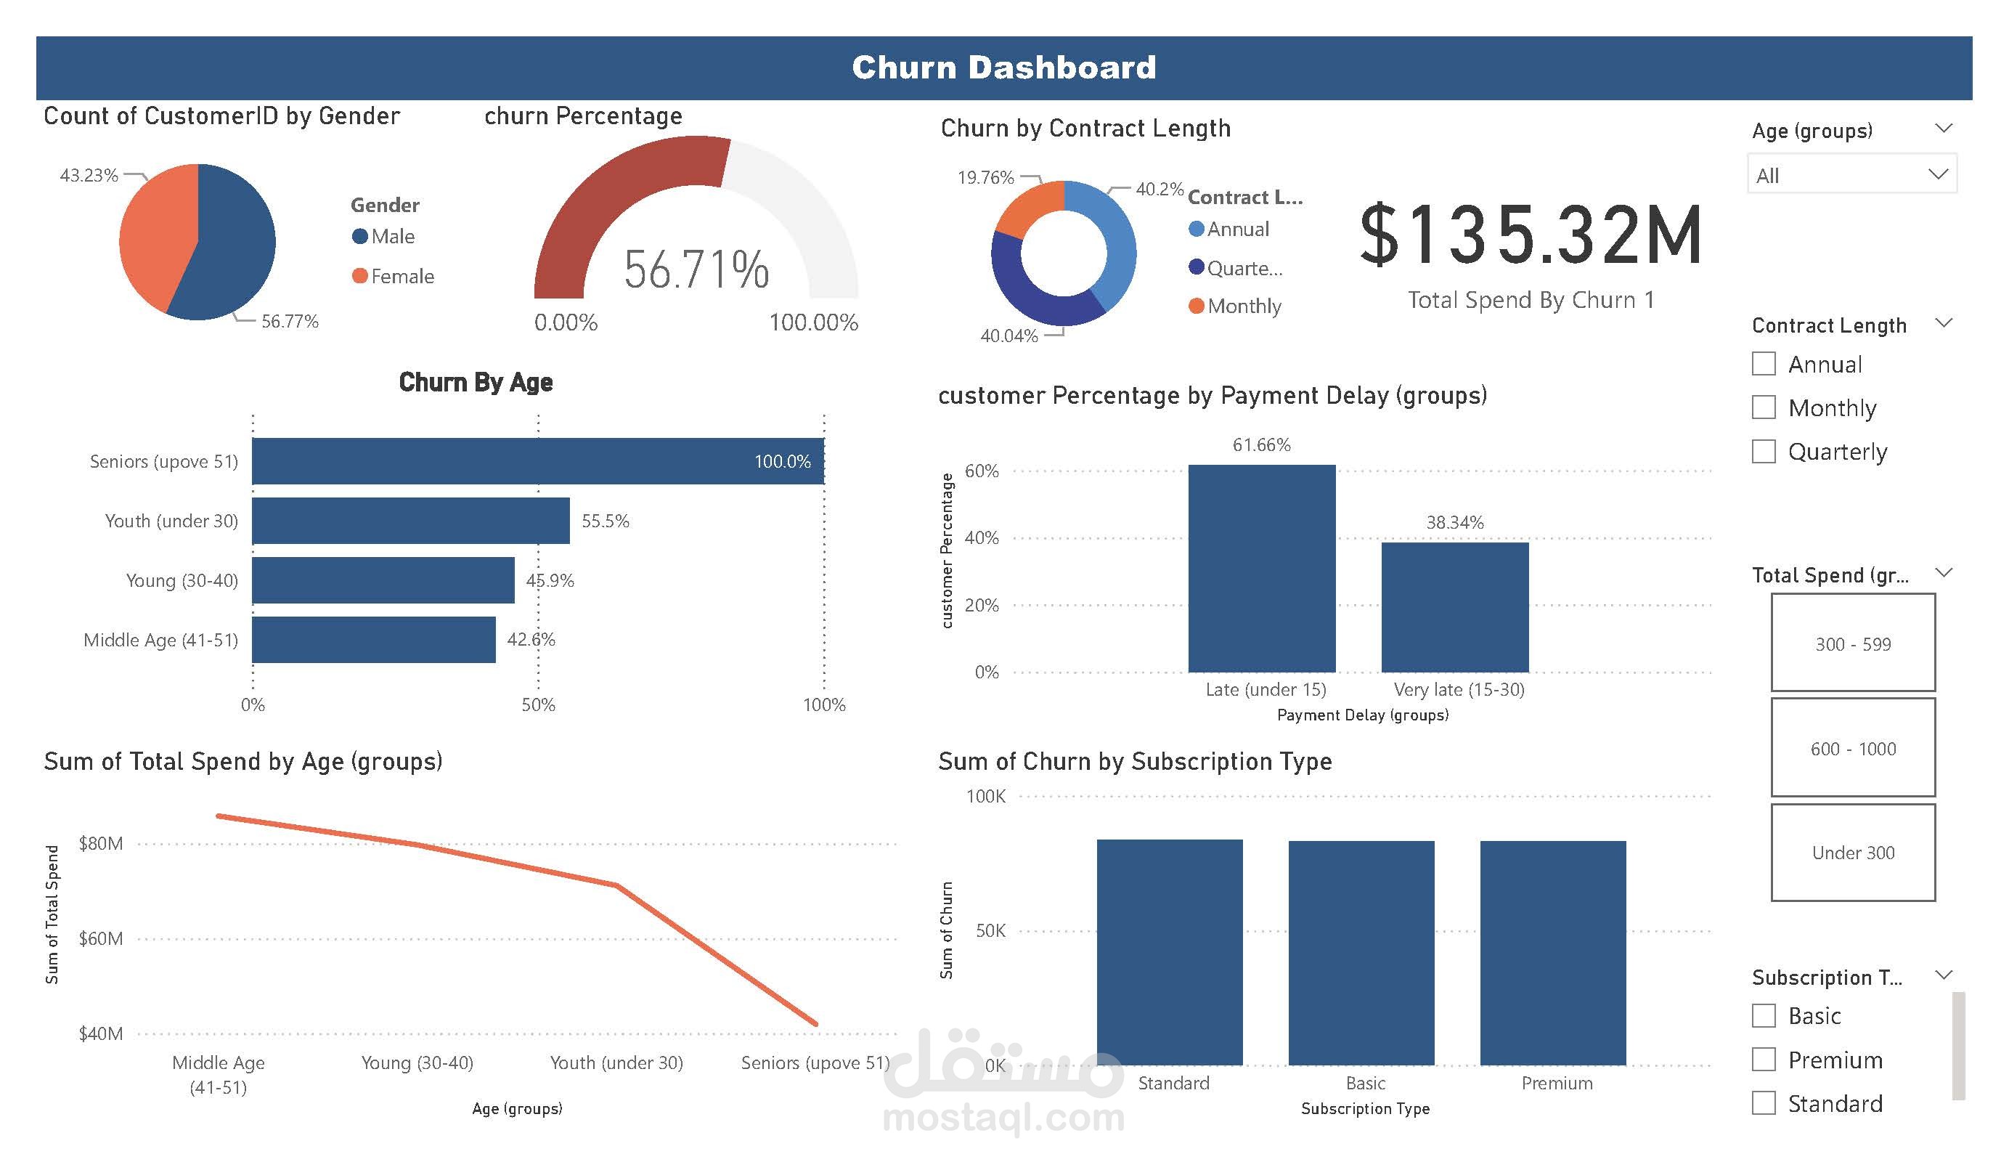Select the 300 - 599 spend tile

[1853, 643]
